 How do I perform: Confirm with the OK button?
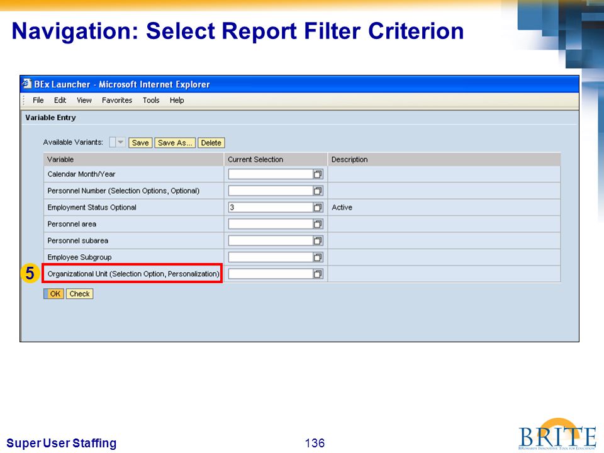coord(54,294)
